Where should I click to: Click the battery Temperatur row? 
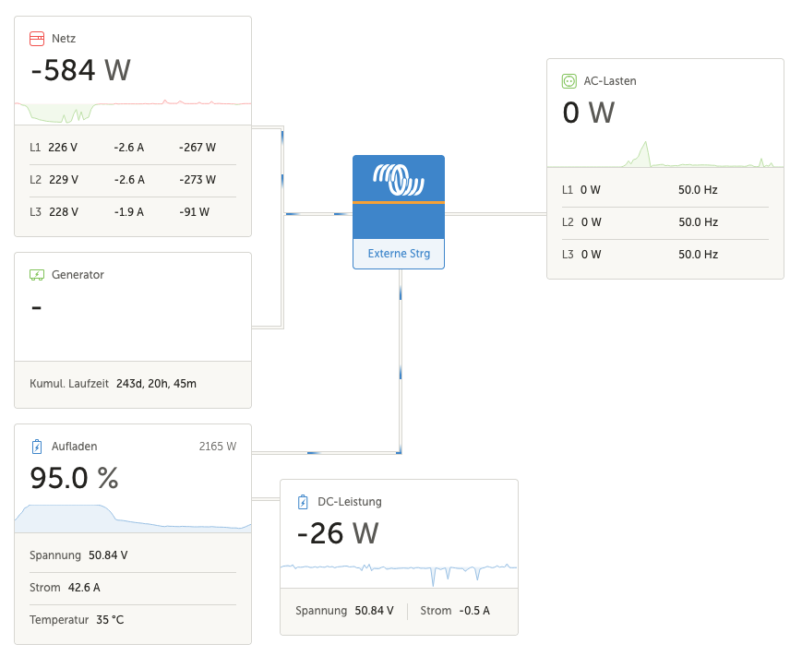pos(133,619)
